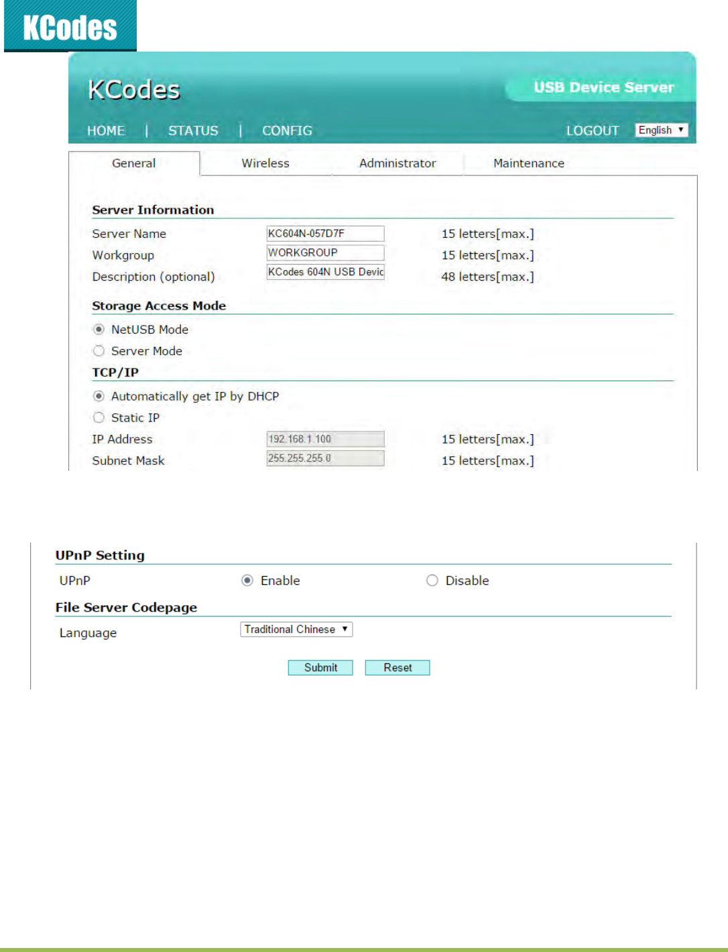This screenshot has height=952, width=728.
Task: Go to the STATUS menu
Action: 193,131
